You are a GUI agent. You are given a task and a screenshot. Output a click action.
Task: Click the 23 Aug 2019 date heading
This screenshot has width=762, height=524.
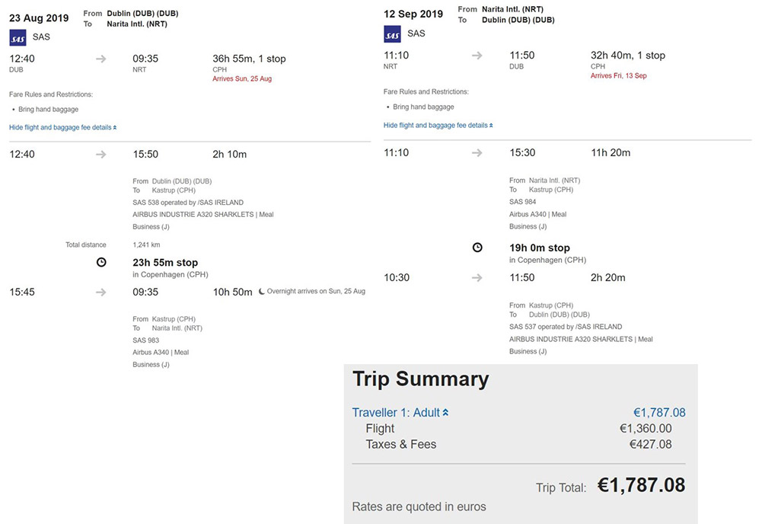pyautogui.click(x=39, y=18)
